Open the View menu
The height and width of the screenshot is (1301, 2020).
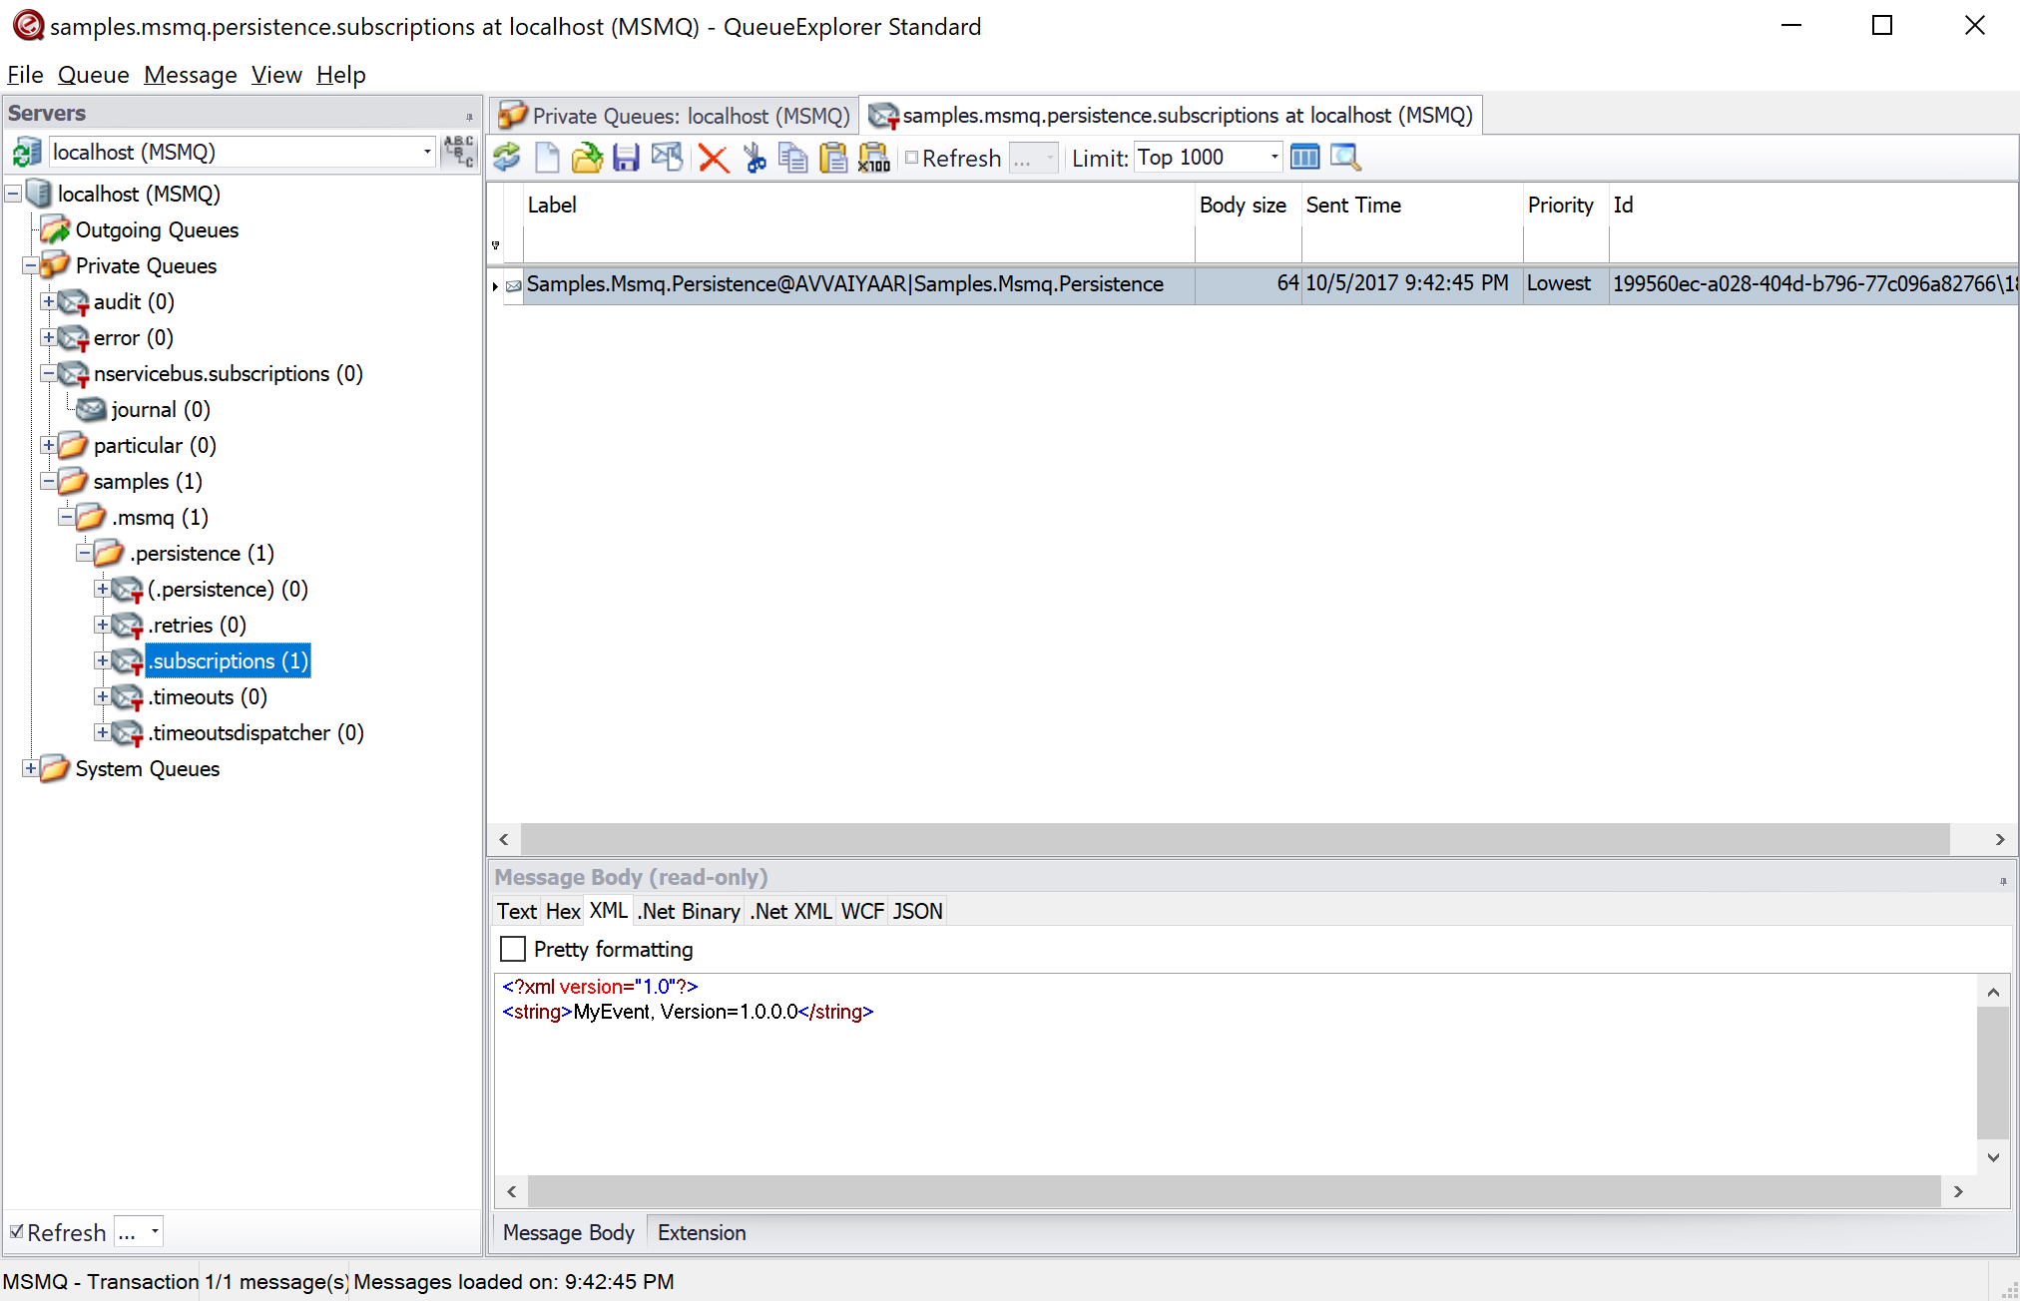(276, 75)
